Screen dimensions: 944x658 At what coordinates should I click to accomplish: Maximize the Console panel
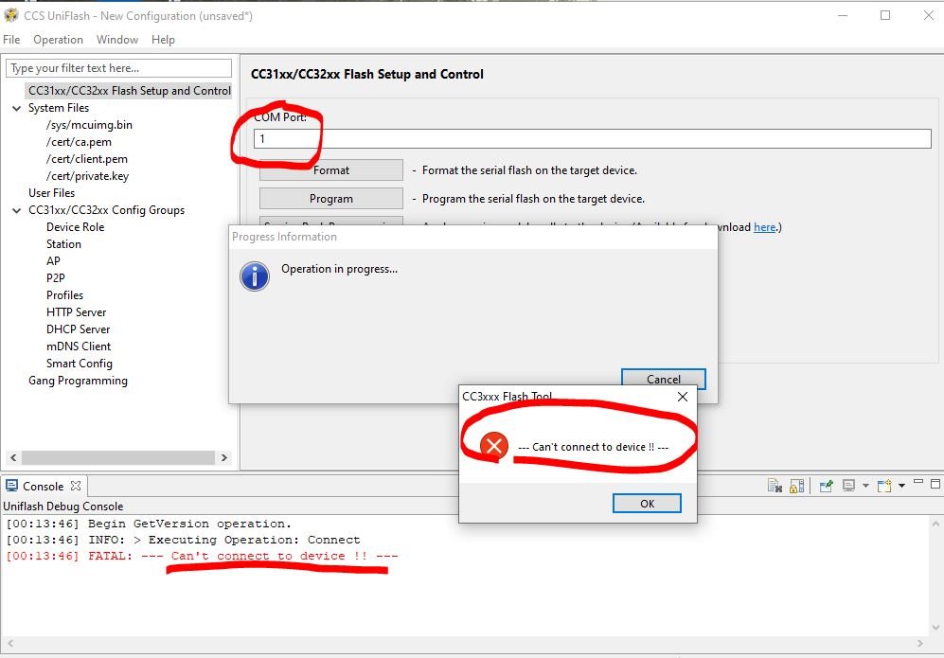(935, 484)
